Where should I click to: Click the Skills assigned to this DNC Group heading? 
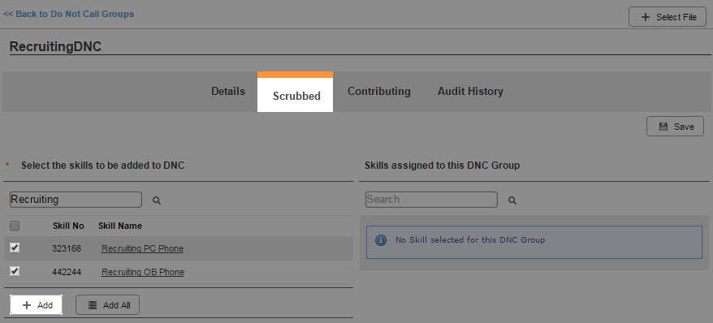[442, 166]
